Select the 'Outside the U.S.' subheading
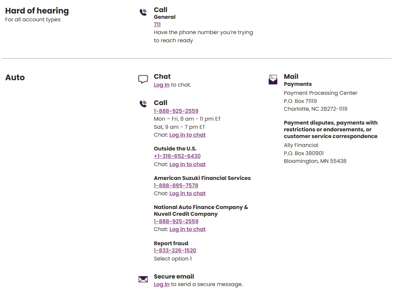395x291 pixels. 175,149
